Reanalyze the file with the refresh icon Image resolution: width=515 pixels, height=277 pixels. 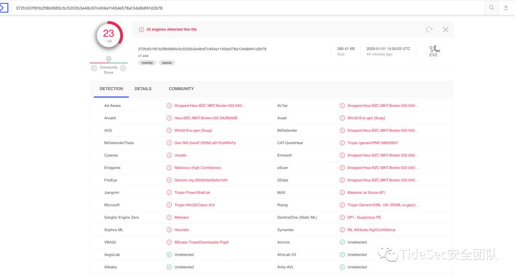click(x=429, y=30)
